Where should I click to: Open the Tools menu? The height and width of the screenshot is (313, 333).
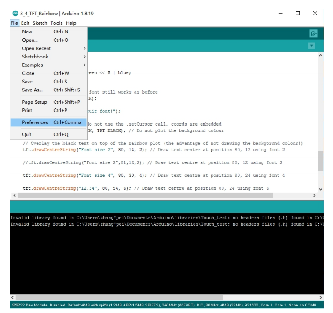pyautogui.click(x=56, y=23)
